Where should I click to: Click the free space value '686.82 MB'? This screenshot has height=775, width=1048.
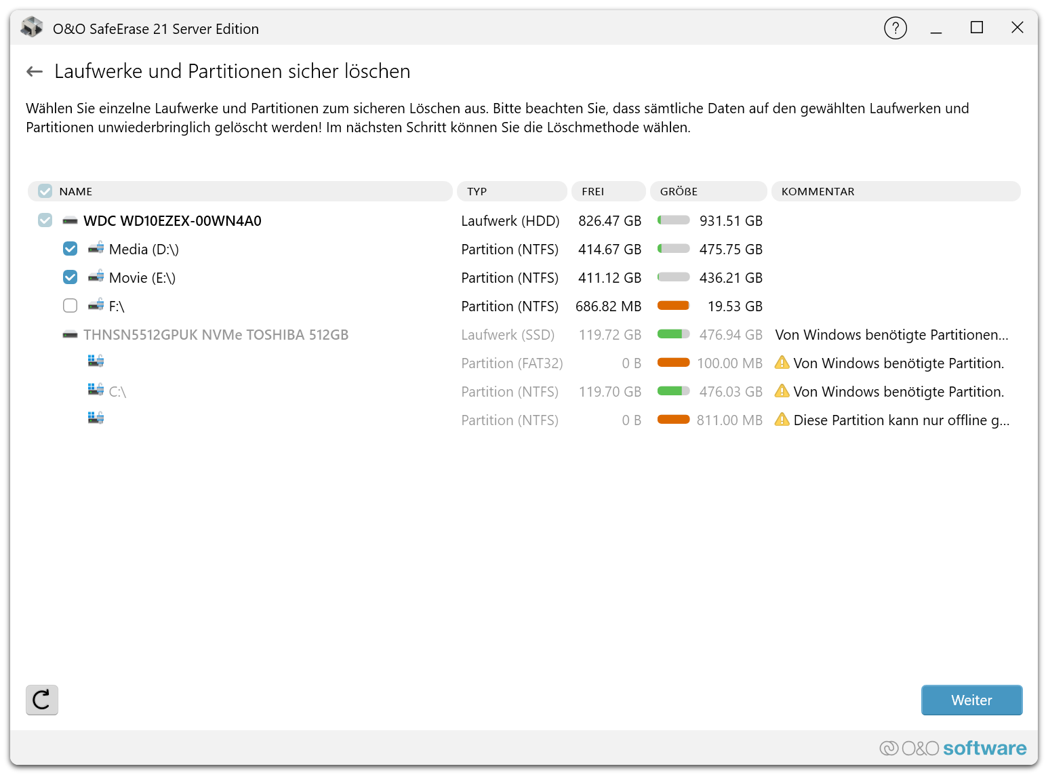tap(608, 306)
